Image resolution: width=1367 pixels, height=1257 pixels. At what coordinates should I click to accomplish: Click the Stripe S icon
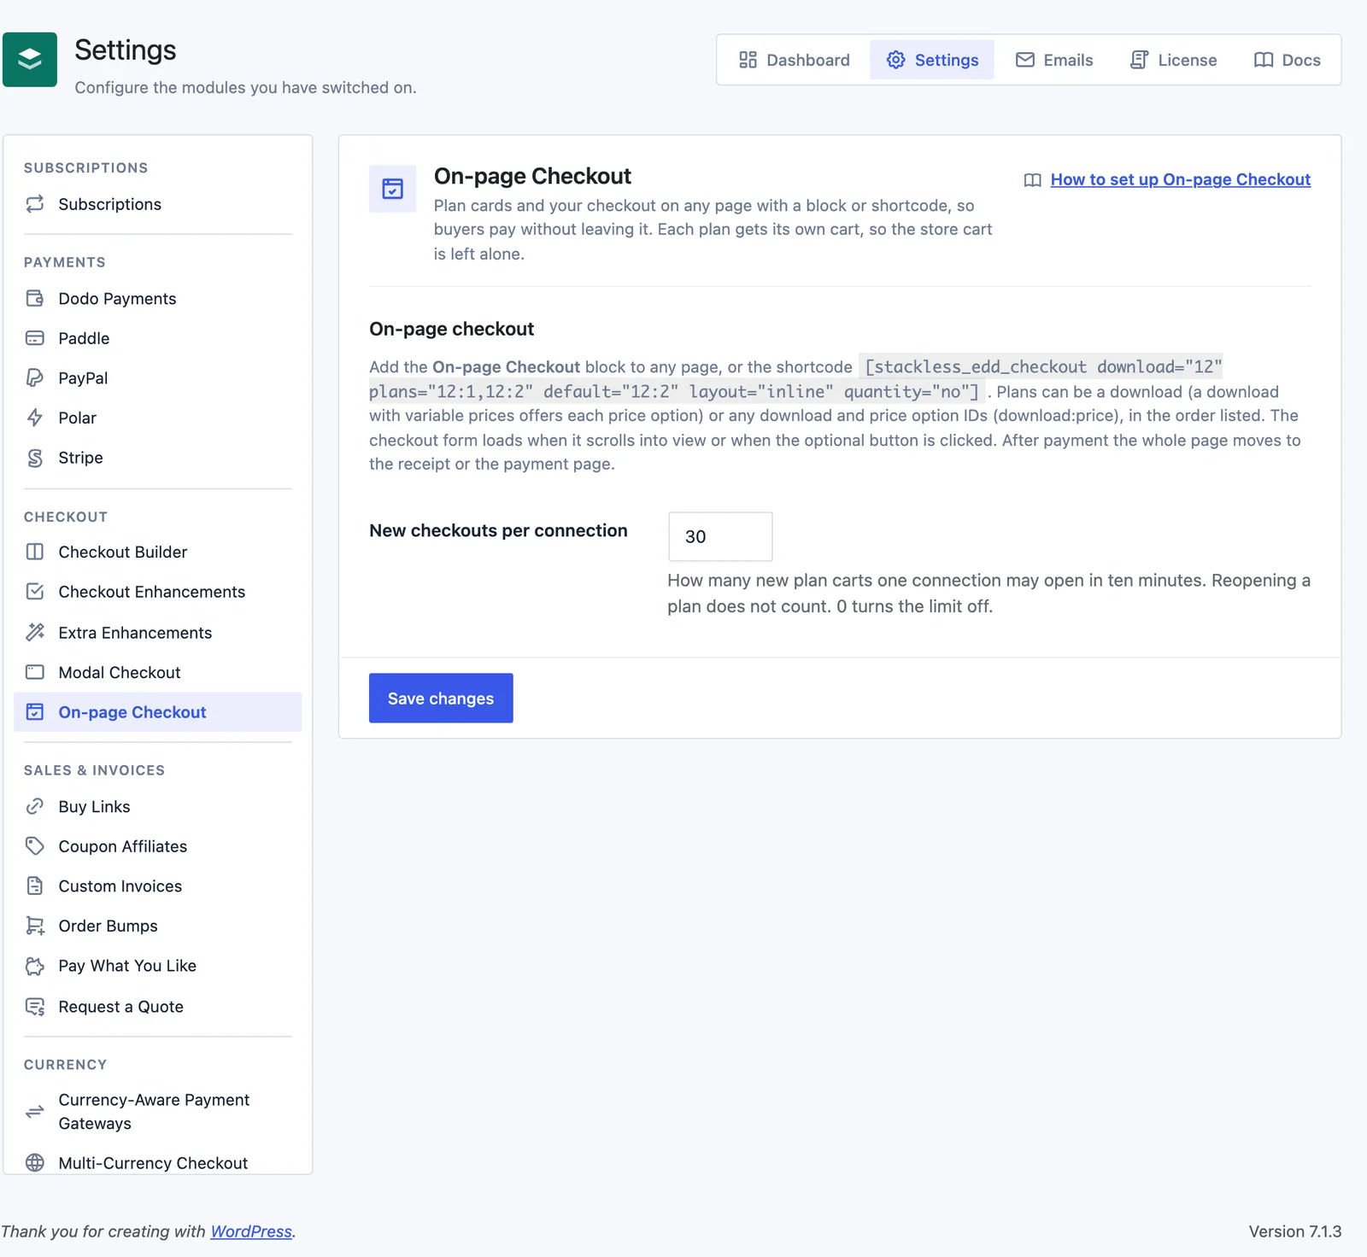coord(35,458)
